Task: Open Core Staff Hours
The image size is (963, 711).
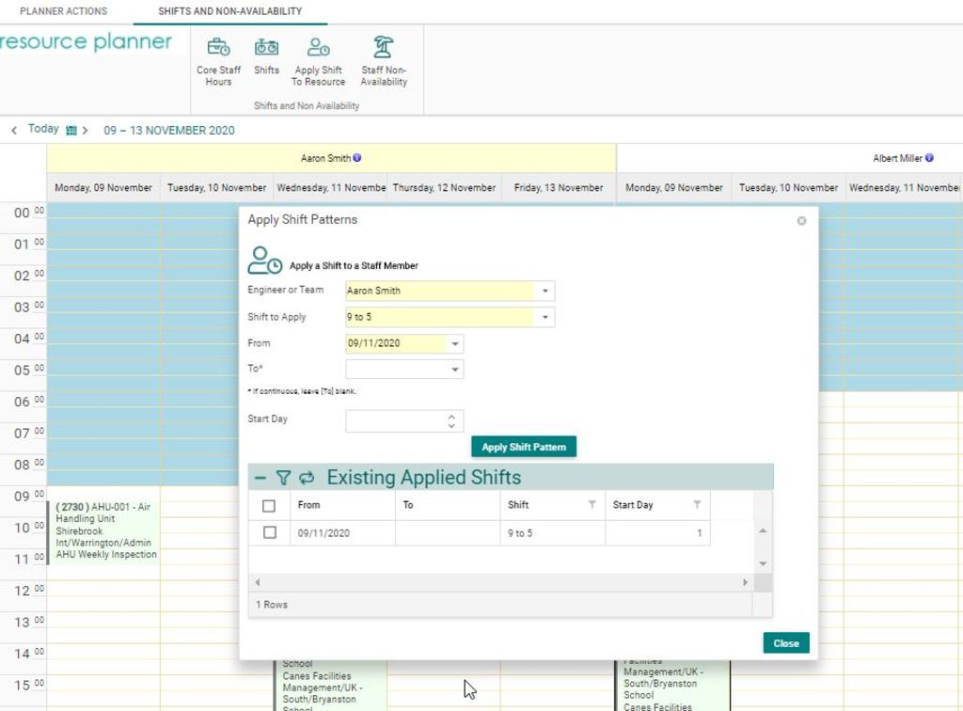Action: tap(218, 63)
